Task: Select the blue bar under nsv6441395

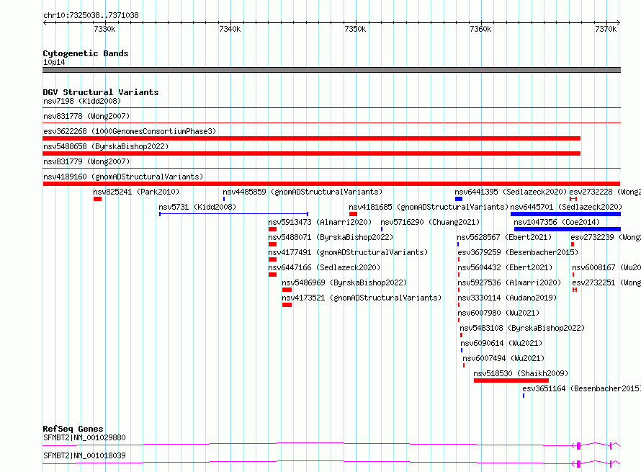Action: 459,199
